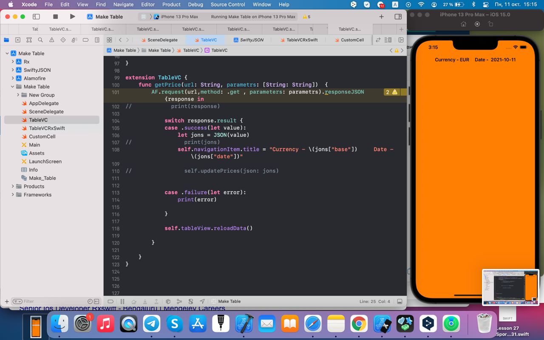
Task: Open the Editor menu
Action: coord(148,4)
